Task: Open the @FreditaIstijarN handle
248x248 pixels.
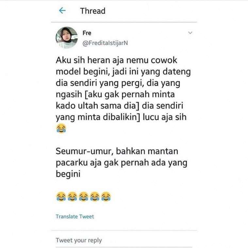Action: coord(105,43)
